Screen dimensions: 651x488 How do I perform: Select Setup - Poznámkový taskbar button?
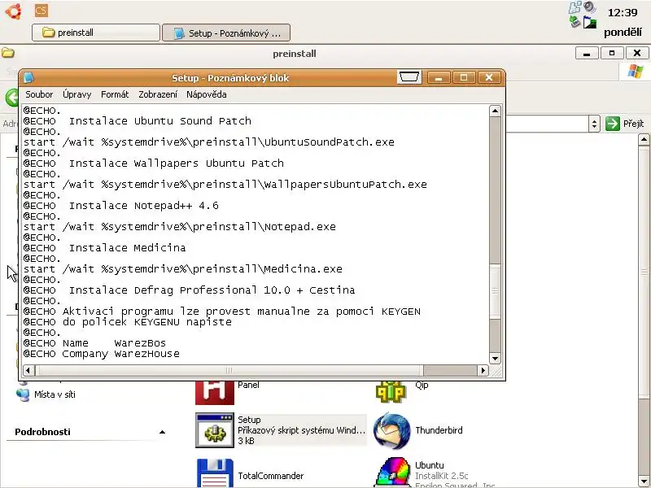226,33
